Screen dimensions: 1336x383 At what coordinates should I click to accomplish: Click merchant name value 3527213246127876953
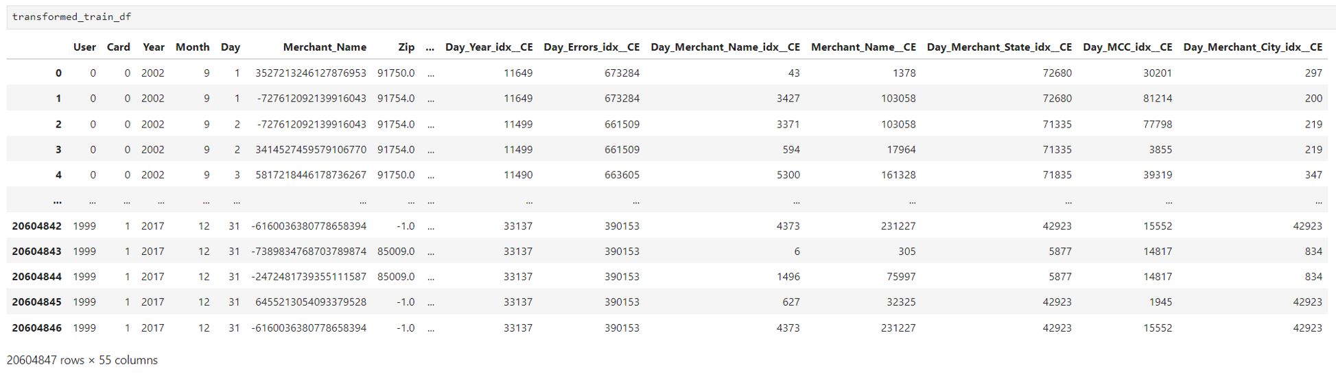311,73
